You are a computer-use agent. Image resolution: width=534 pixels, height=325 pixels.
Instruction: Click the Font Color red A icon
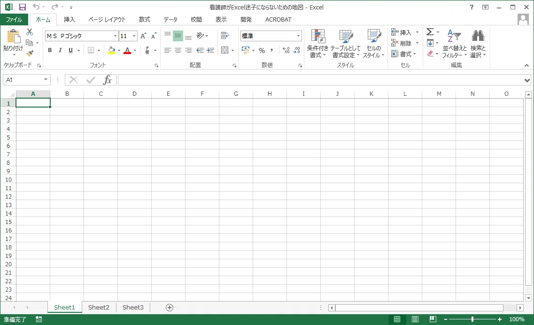point(127,50)
